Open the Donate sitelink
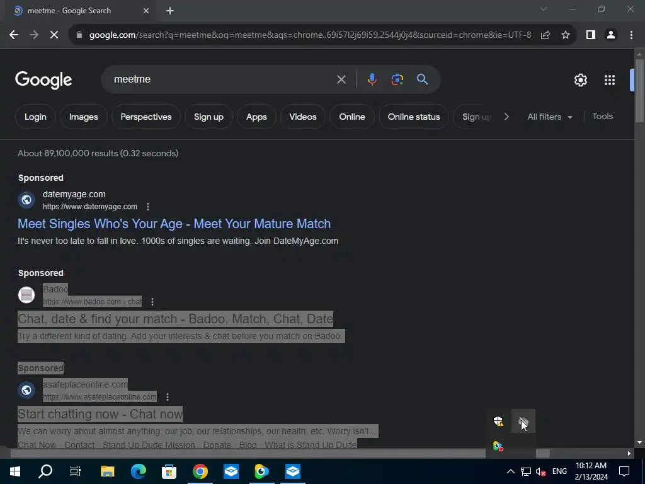This screenshot has width=645, height=484. click(x=217, y=445)
